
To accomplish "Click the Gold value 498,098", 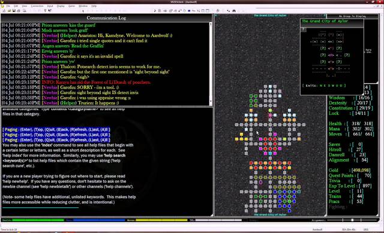I will (x=361, y=170).
